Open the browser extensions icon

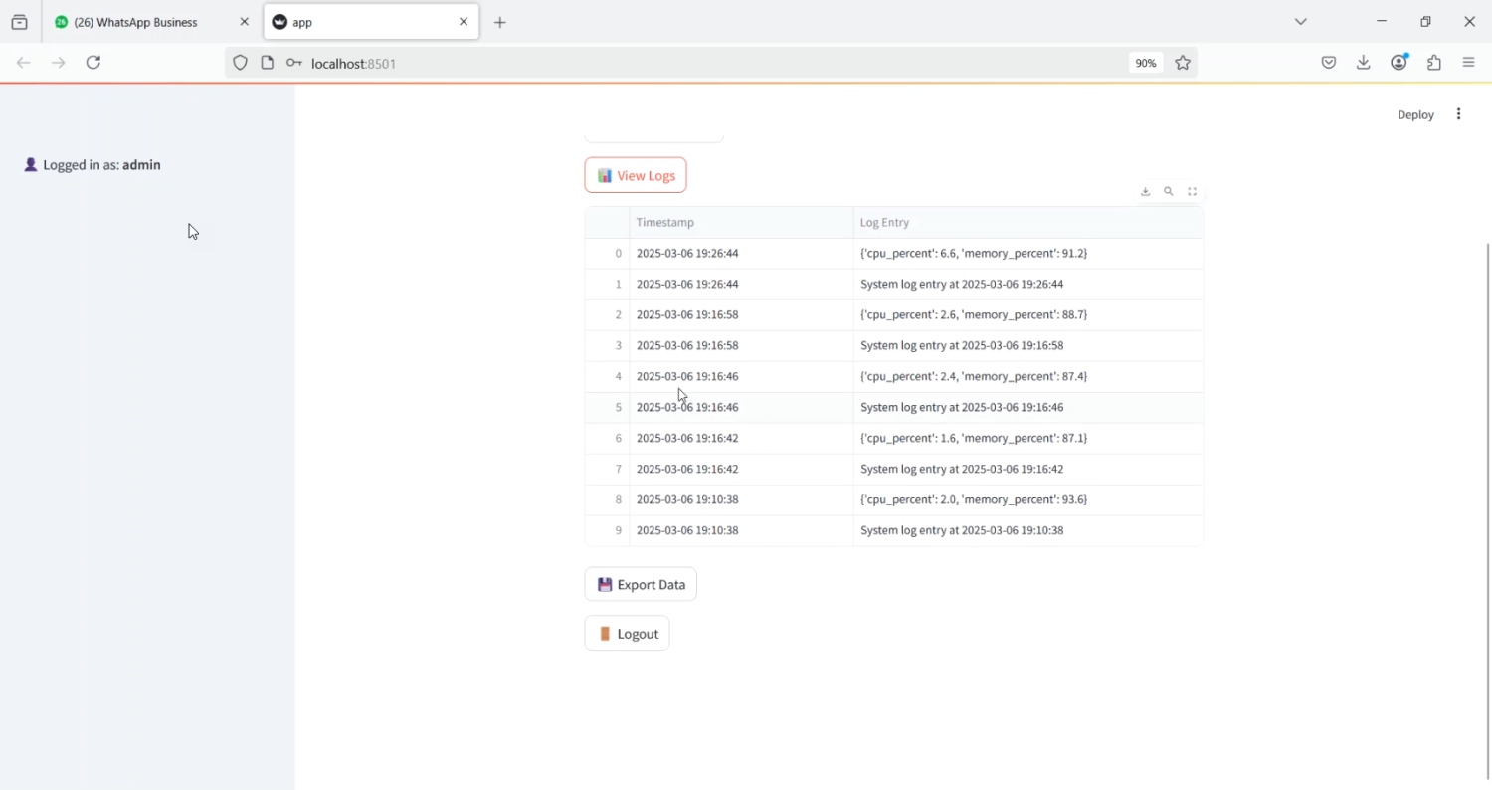[x=1434, y=63]
